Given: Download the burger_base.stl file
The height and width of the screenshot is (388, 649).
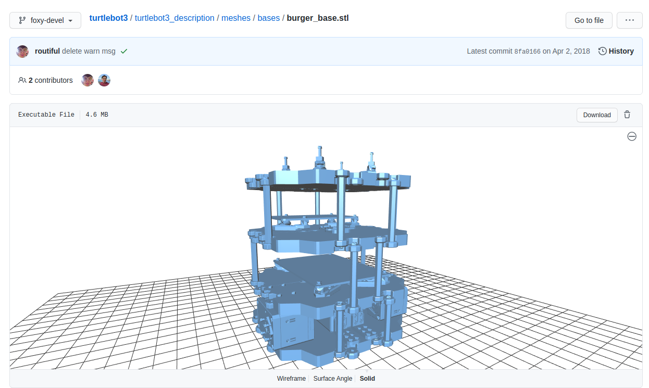Looking at the screenshot, I should (x=596, y=115).
